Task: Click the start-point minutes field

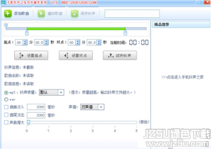Action: tap(19, 43)
